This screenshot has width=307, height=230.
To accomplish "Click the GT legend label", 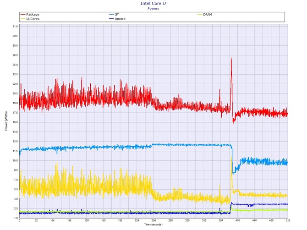I will (117, 15).
